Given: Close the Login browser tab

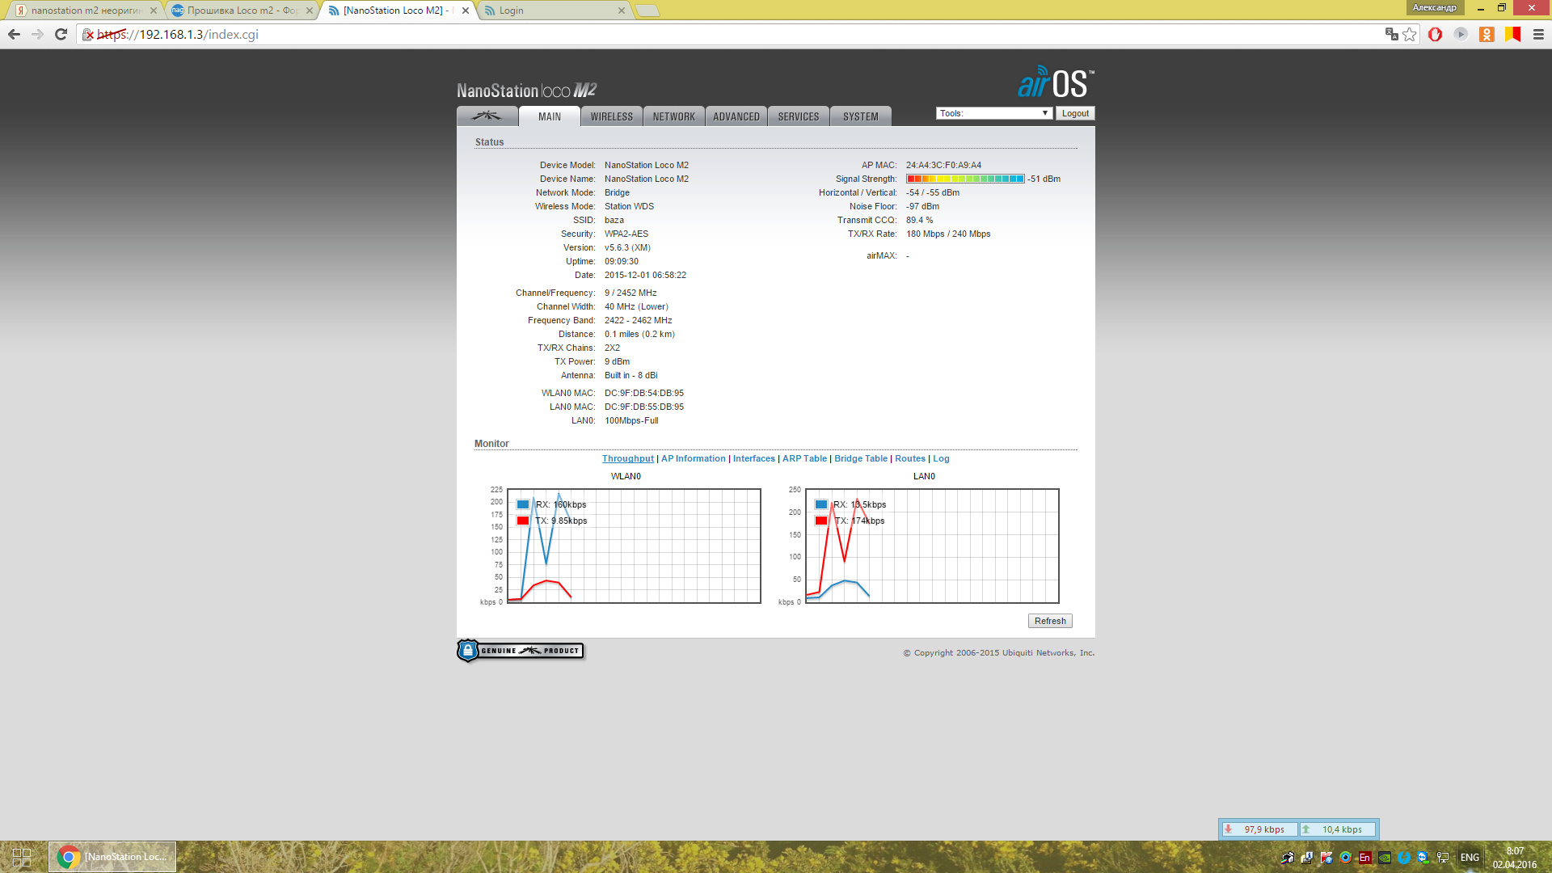Looking at the screenshot, I should tap(621, 11).
